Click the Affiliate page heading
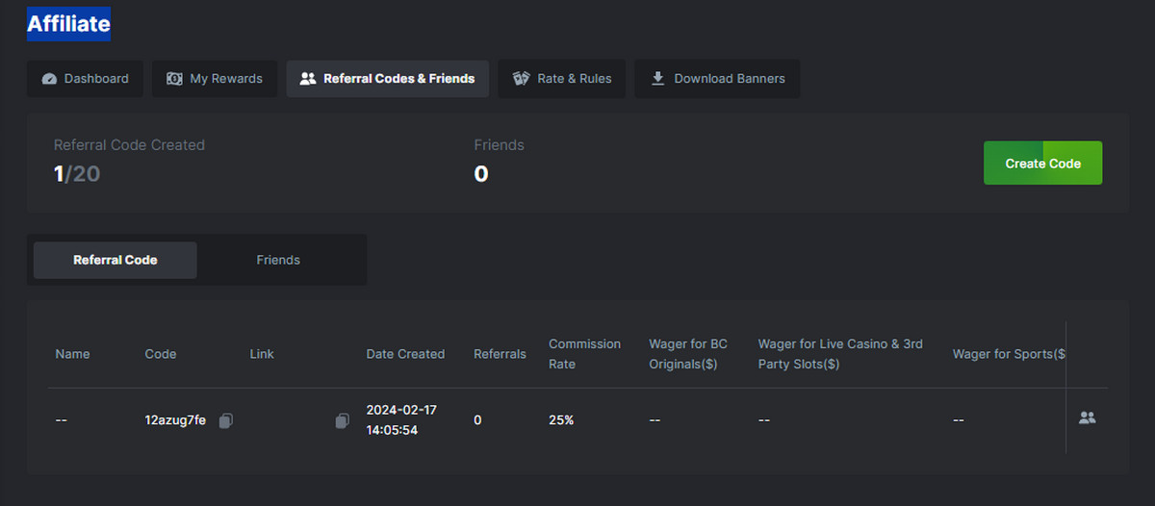 (x=68, y=24)
